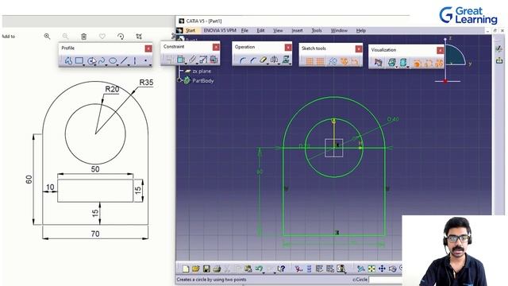The width and height of the screenshot is (508, 286).
Task: Click zoom-in magnifier in the photo viewer
Action: point(48,37)
